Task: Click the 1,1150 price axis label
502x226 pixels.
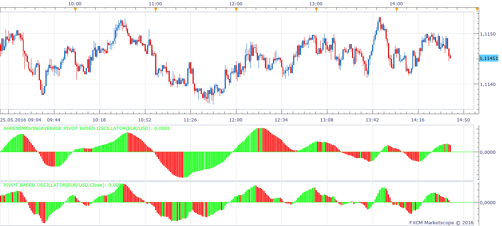Action: click(488, 34)
